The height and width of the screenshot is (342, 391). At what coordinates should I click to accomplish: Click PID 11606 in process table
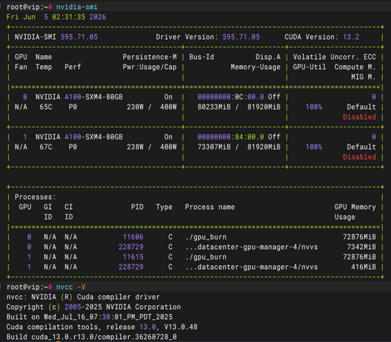point(133,237)
